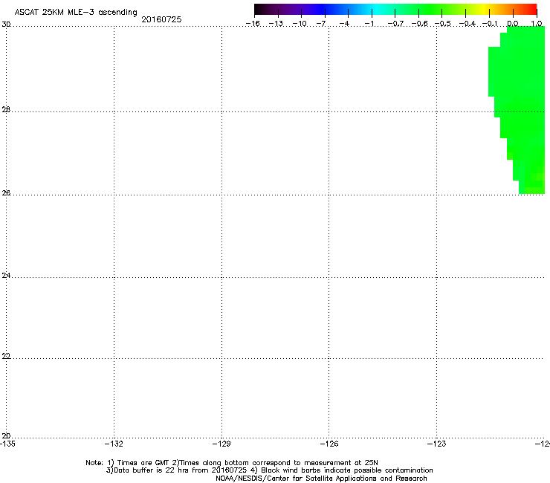
Task: Click the latitude 26 axis label
Action: (6, 192)
